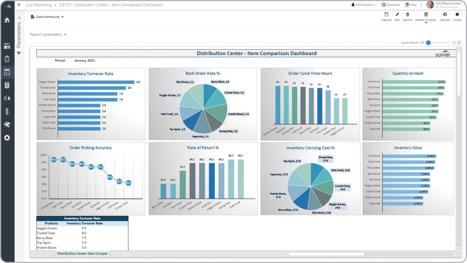Click the filter funnel icon under Parameters
The height and width of the screenshot is (263, 467).
coord(19,53)
